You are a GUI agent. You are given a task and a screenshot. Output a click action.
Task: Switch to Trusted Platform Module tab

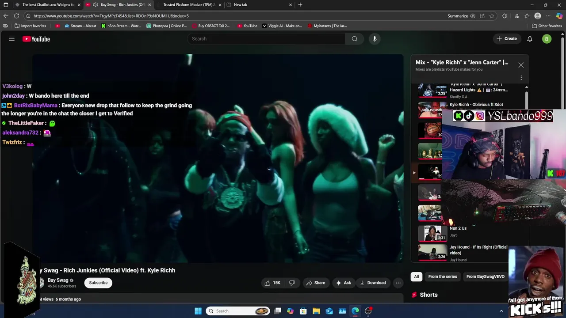pos(189,4)
